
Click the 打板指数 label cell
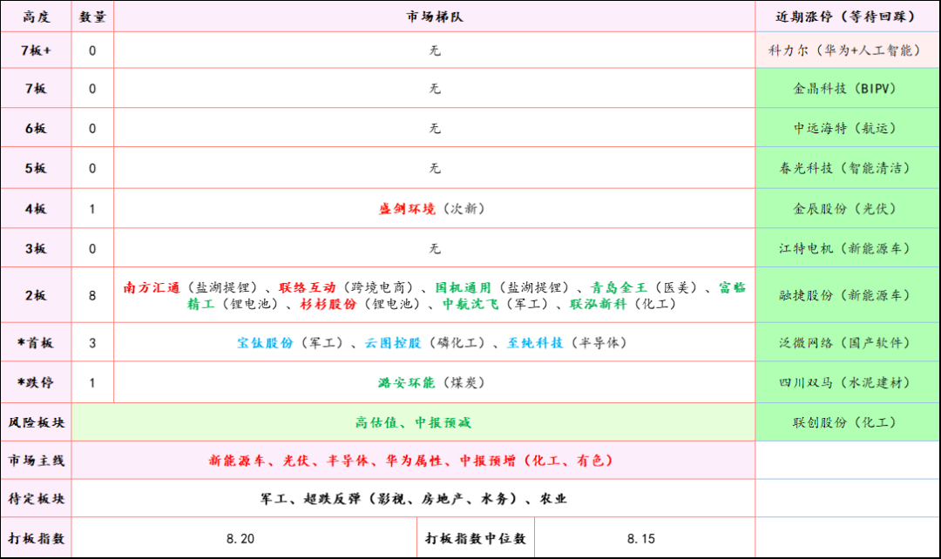[x=36, y=538]
